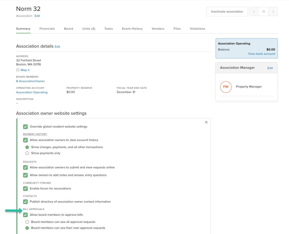Disable forum for associations checkbox

(x=25, y=189)
